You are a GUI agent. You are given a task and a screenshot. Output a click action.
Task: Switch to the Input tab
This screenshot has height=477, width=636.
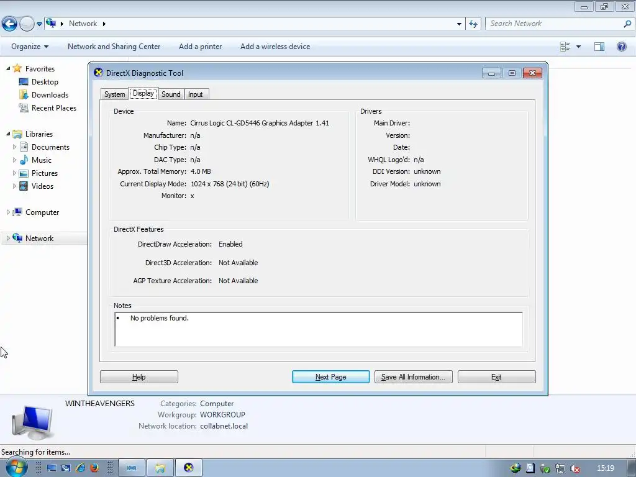click(196, 94)
